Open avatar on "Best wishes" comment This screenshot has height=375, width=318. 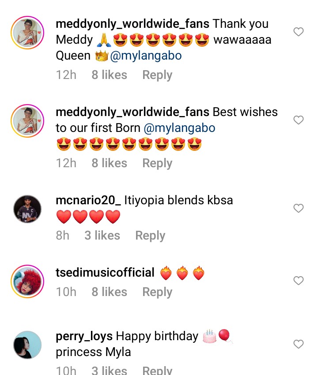tap(27, 120)
